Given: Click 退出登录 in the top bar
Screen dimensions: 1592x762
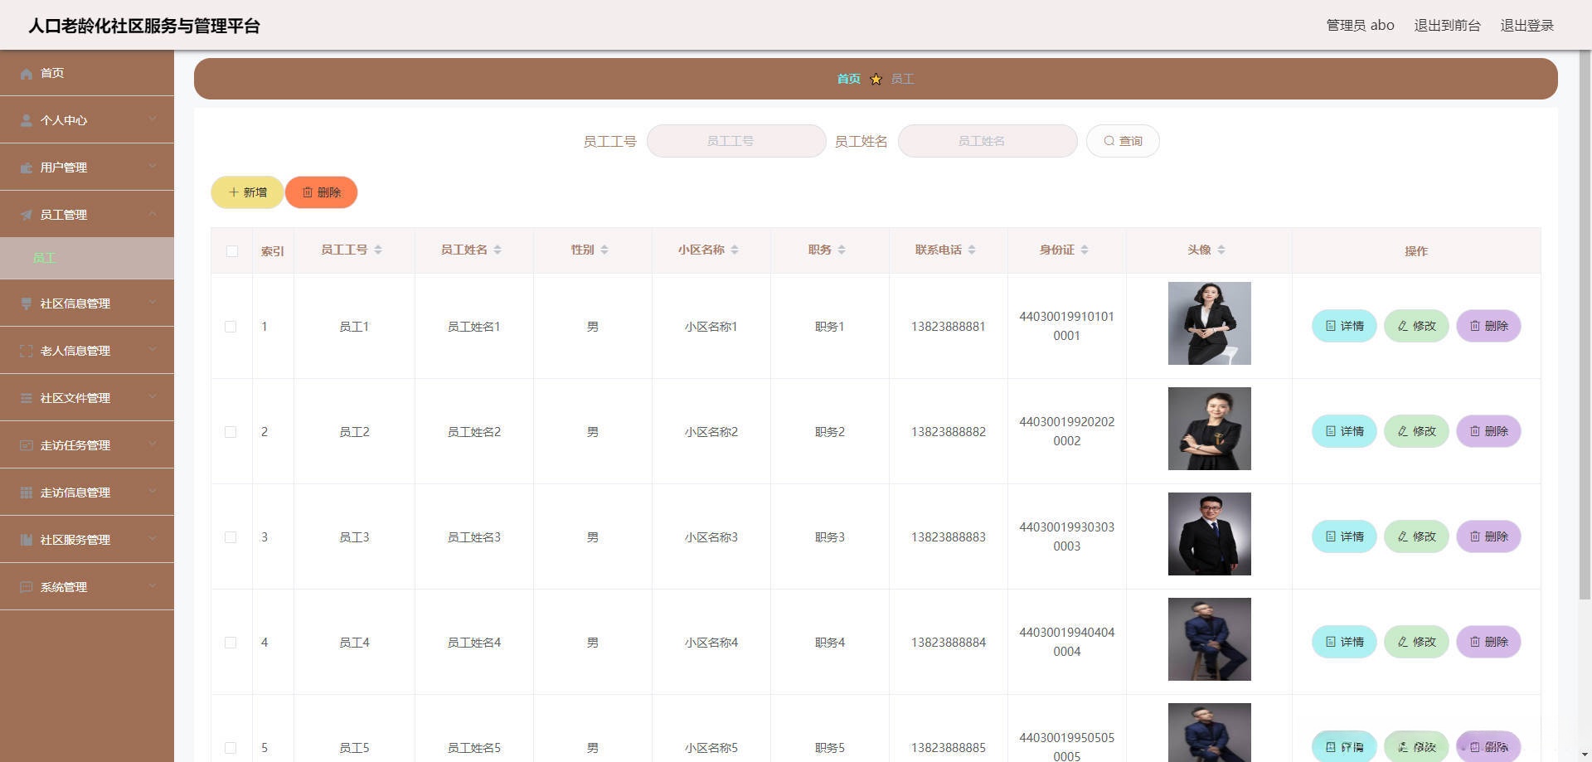Looking at the screenshot, I should point(1527,26).
